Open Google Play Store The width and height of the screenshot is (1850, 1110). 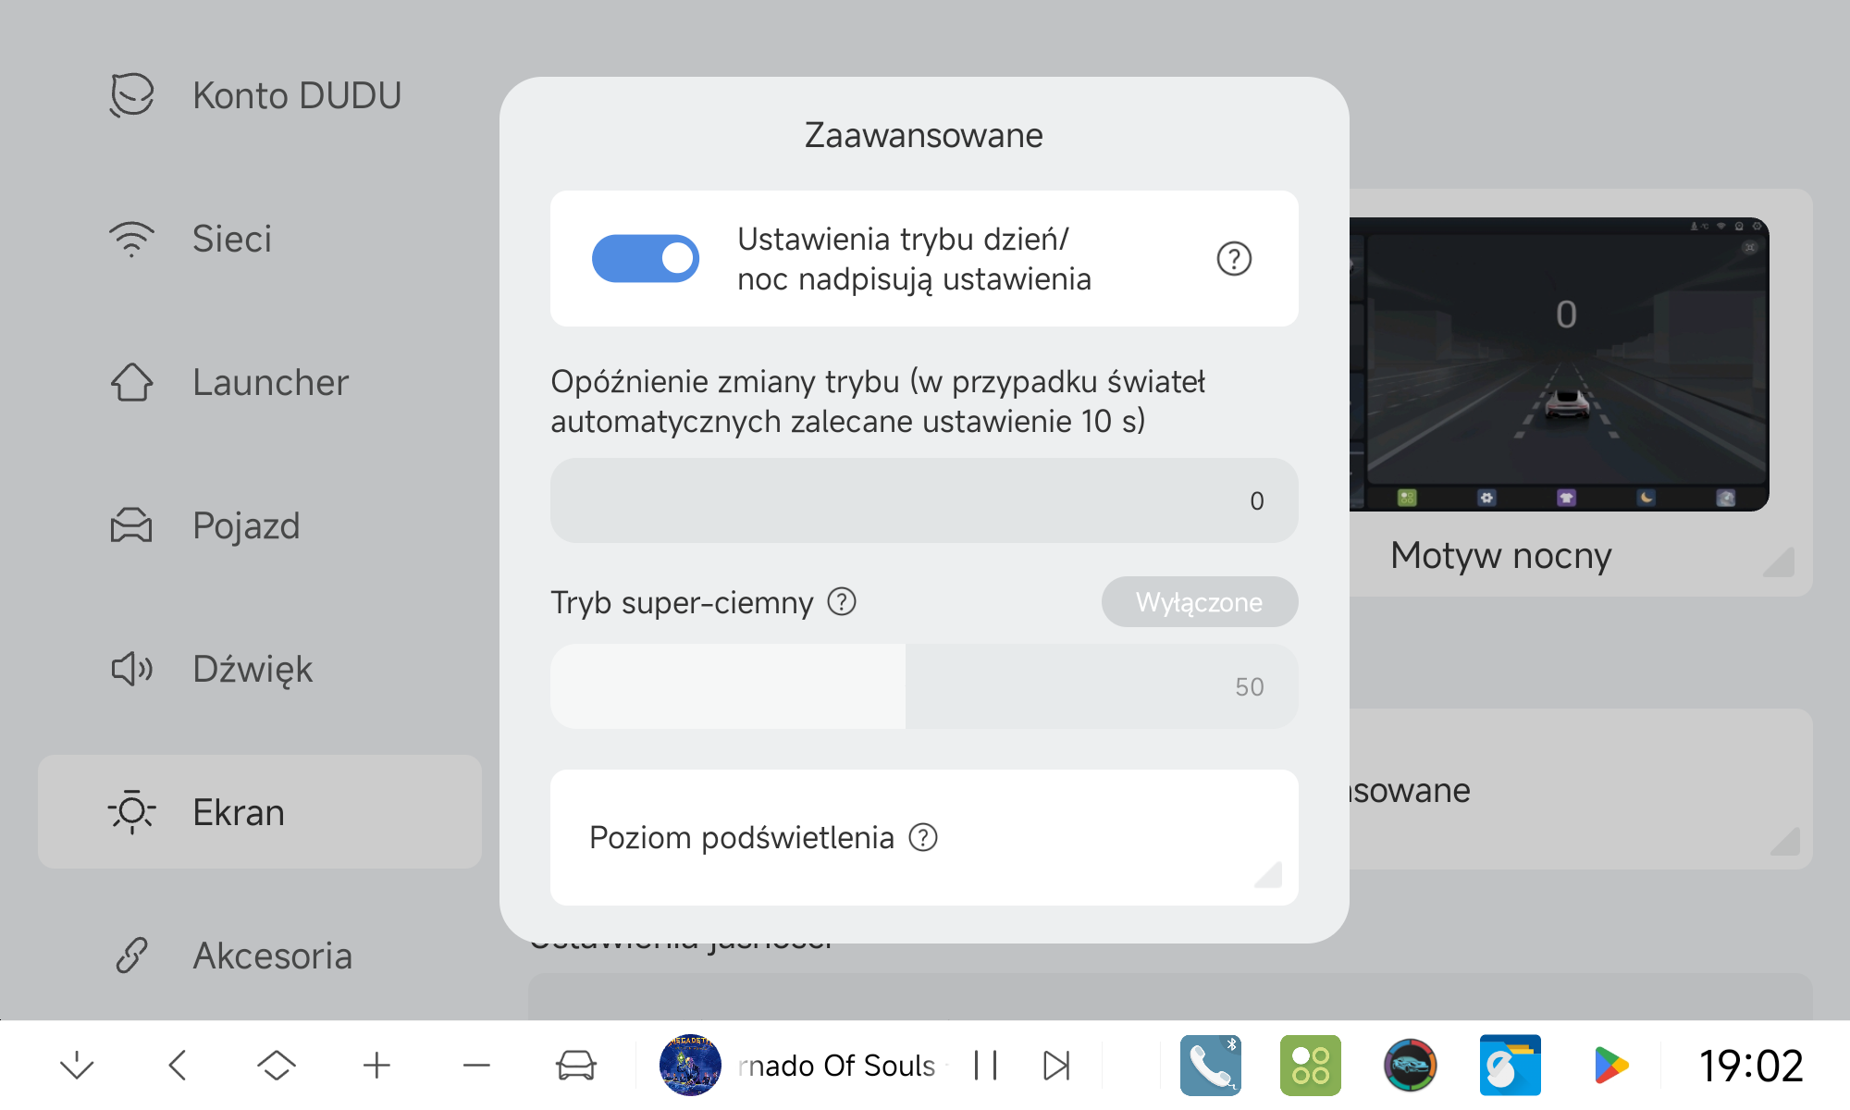pos(1610,1066)
